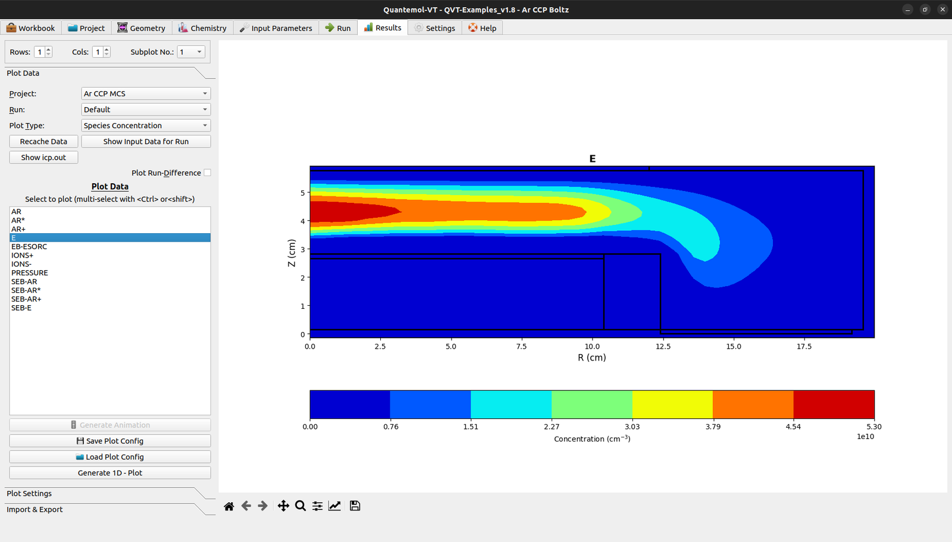Open the Configure subplots sliders icon

pos(318,506)
